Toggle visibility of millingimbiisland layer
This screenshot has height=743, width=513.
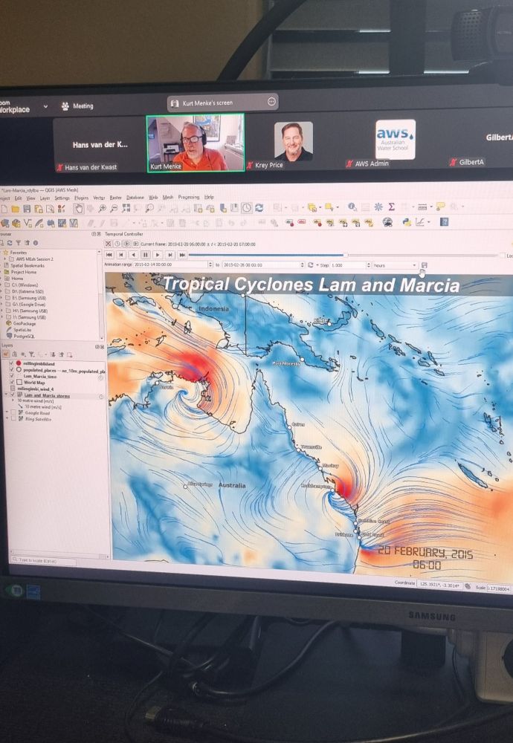click(12, 363)
